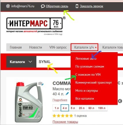
Task: Choose Легковые авто from the dropdown
Action: click(86, 58)
